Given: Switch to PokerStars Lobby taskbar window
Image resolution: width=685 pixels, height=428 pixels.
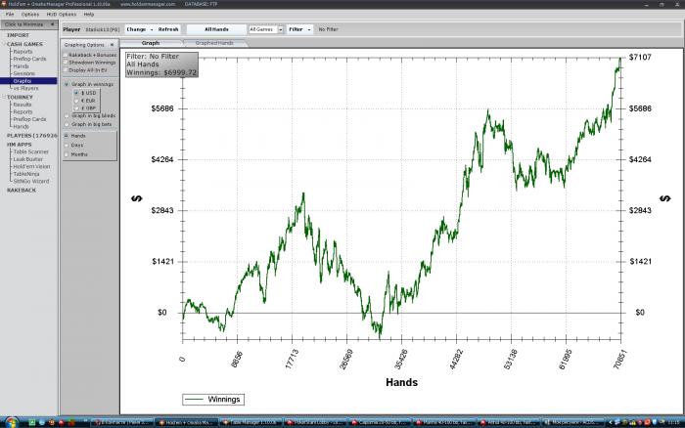Looking at the screenshot, I should point(314,422).
